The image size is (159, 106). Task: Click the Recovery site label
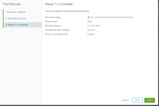pos(51,21)
